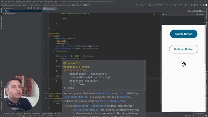Click the green Run app icon
Image resolution: width=208 pixels, height=117 pixels.
(x=167, y=5)
